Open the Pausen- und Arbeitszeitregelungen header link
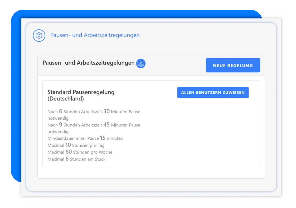 [x=95, y=35]
